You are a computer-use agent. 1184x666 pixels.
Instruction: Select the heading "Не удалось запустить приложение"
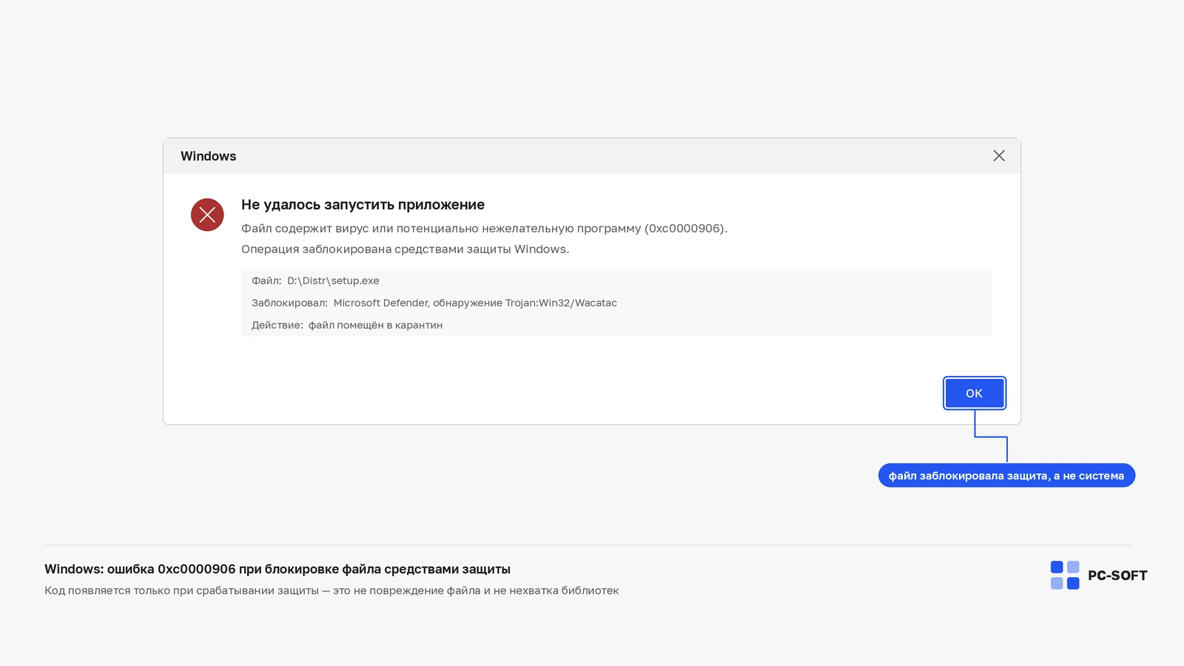click(363, 204)
